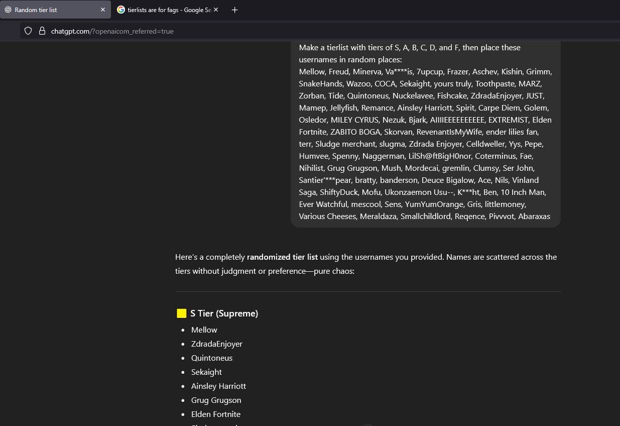The height and width of the screenshot is (426, 620).
Task: Click the tracking protection shield icon
Action: pyautogui.click(x=28, y=31)
